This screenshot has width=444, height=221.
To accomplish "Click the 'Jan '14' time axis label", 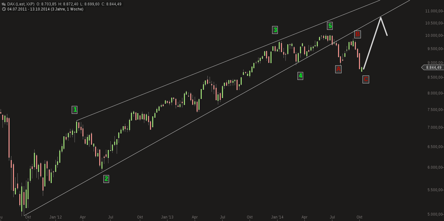I will [277, 217].
